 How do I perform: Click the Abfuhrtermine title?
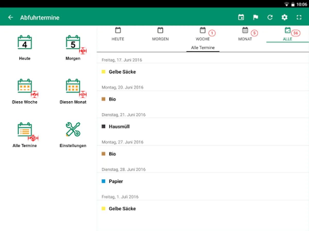40,17
